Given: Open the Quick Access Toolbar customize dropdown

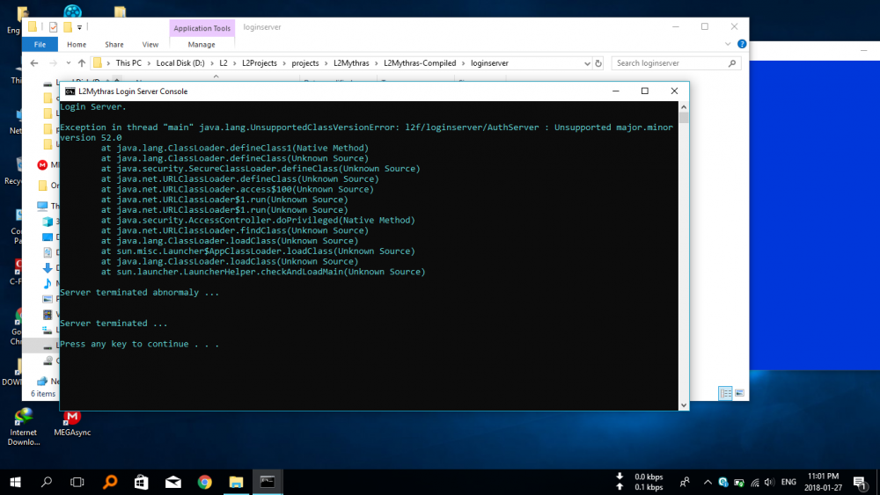Looking at the screenshot, I should [79, 27].
